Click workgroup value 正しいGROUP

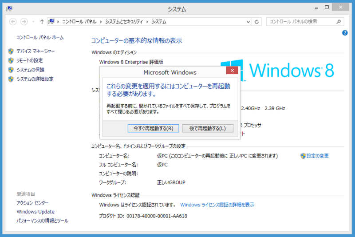[x=171, y=182]
